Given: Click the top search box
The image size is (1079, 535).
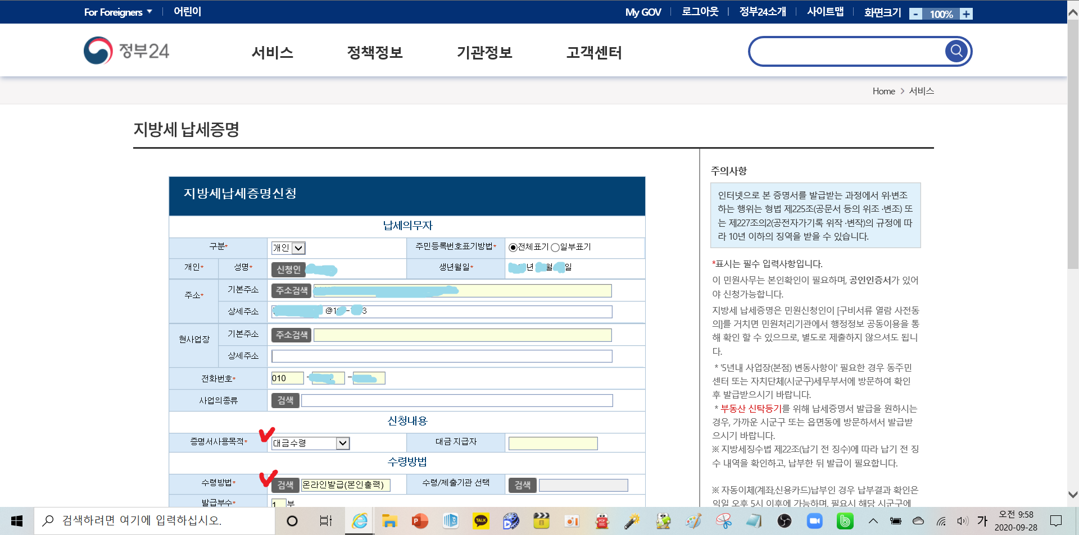Looking at the screenshot, I should (x=849, y=51).
